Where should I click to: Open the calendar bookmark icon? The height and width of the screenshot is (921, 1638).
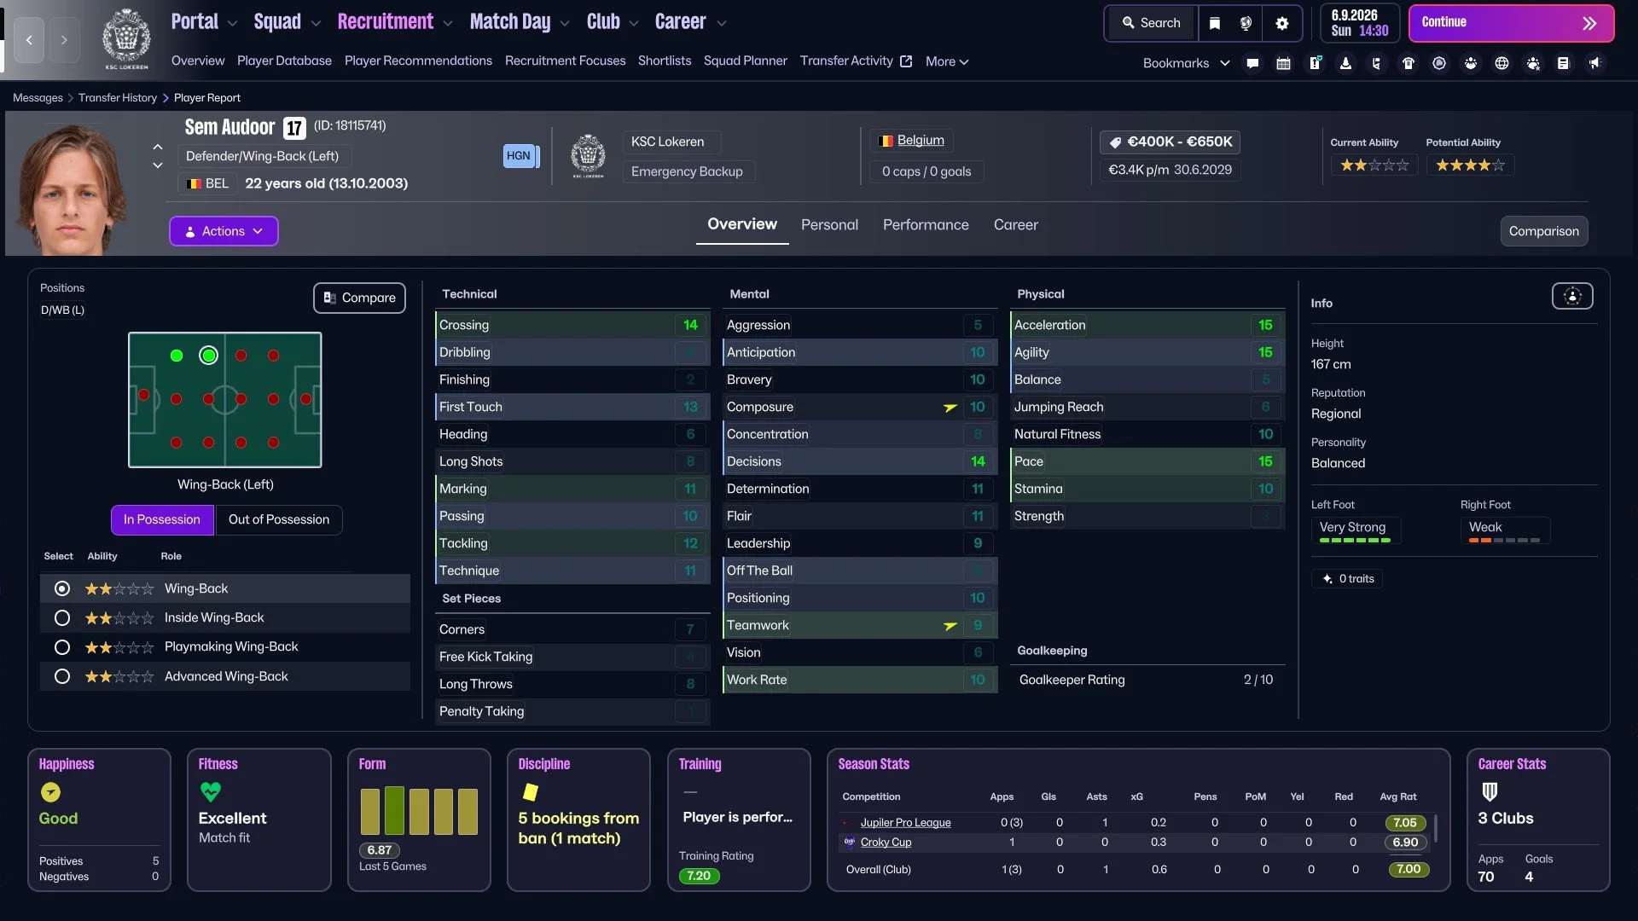[1283, 63]
